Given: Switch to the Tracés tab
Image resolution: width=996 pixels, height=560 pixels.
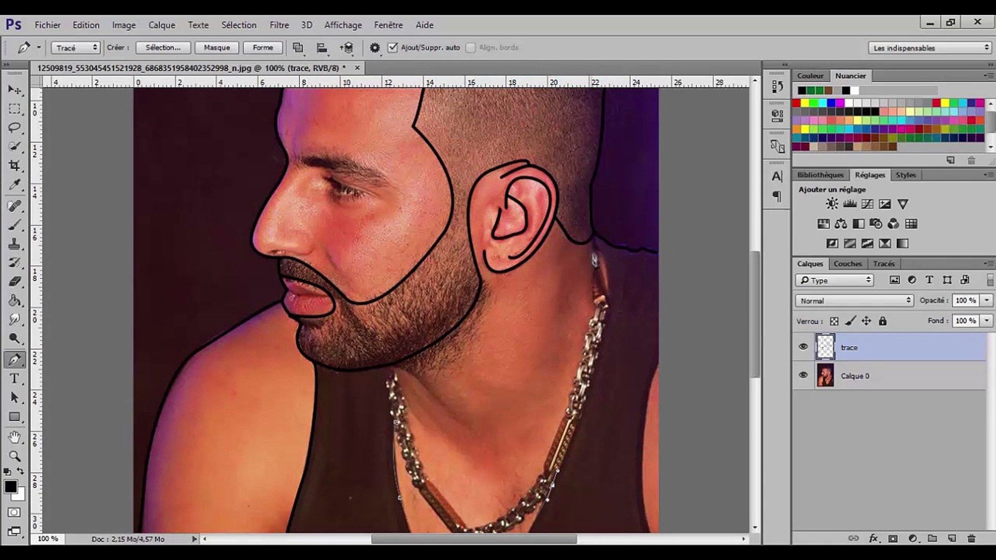Looking at the screenshot, I should (883, 263).
